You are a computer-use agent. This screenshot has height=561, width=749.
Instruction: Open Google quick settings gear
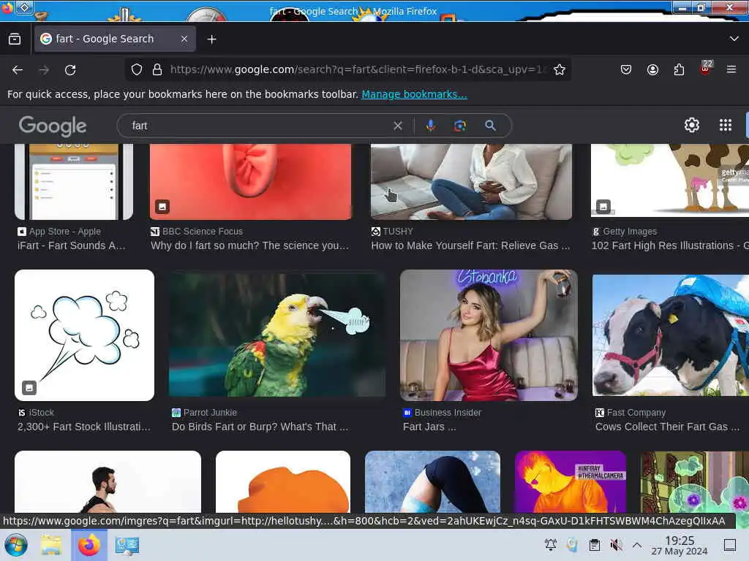[x=692, y=125]
